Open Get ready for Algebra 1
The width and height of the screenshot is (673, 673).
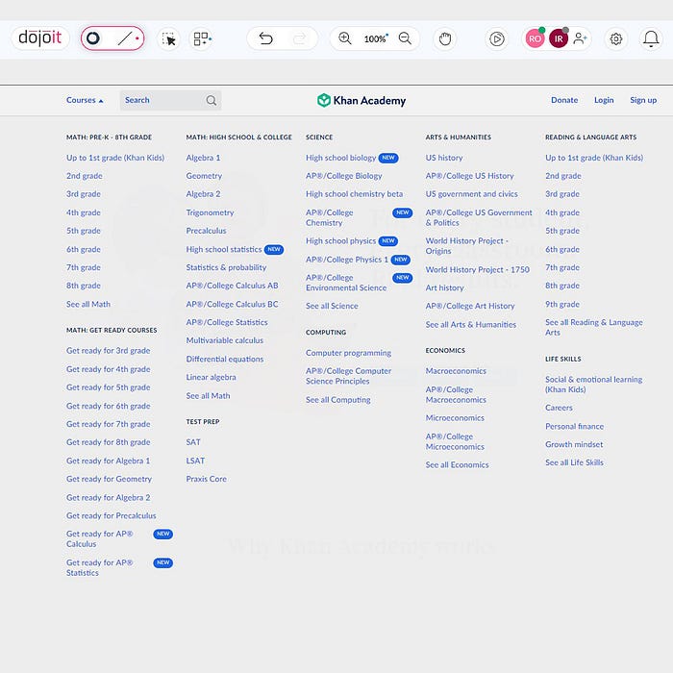click(x=108, y=461)
